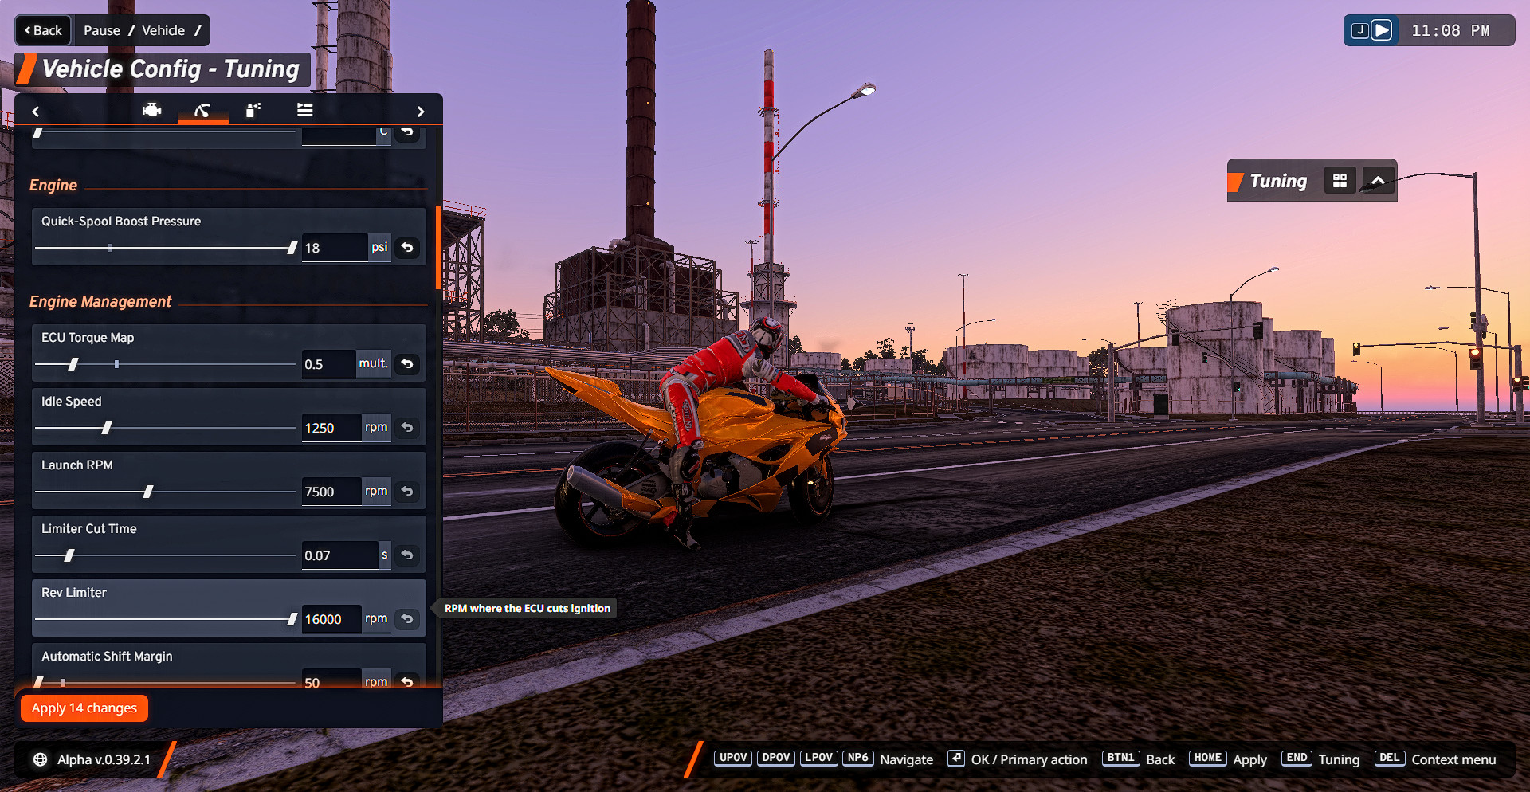Click the "Engine" section heading
1530x792 pixels.
[x=53, y=185]
